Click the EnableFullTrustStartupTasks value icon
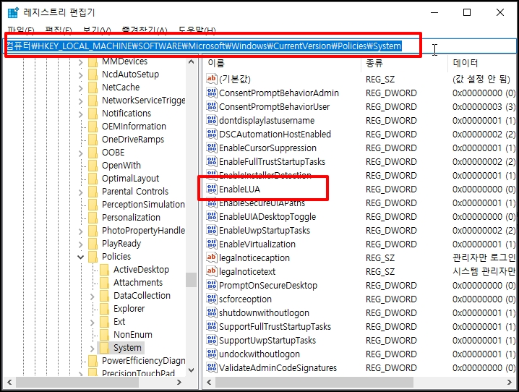 pyautogui.click(x=212, y=161)
